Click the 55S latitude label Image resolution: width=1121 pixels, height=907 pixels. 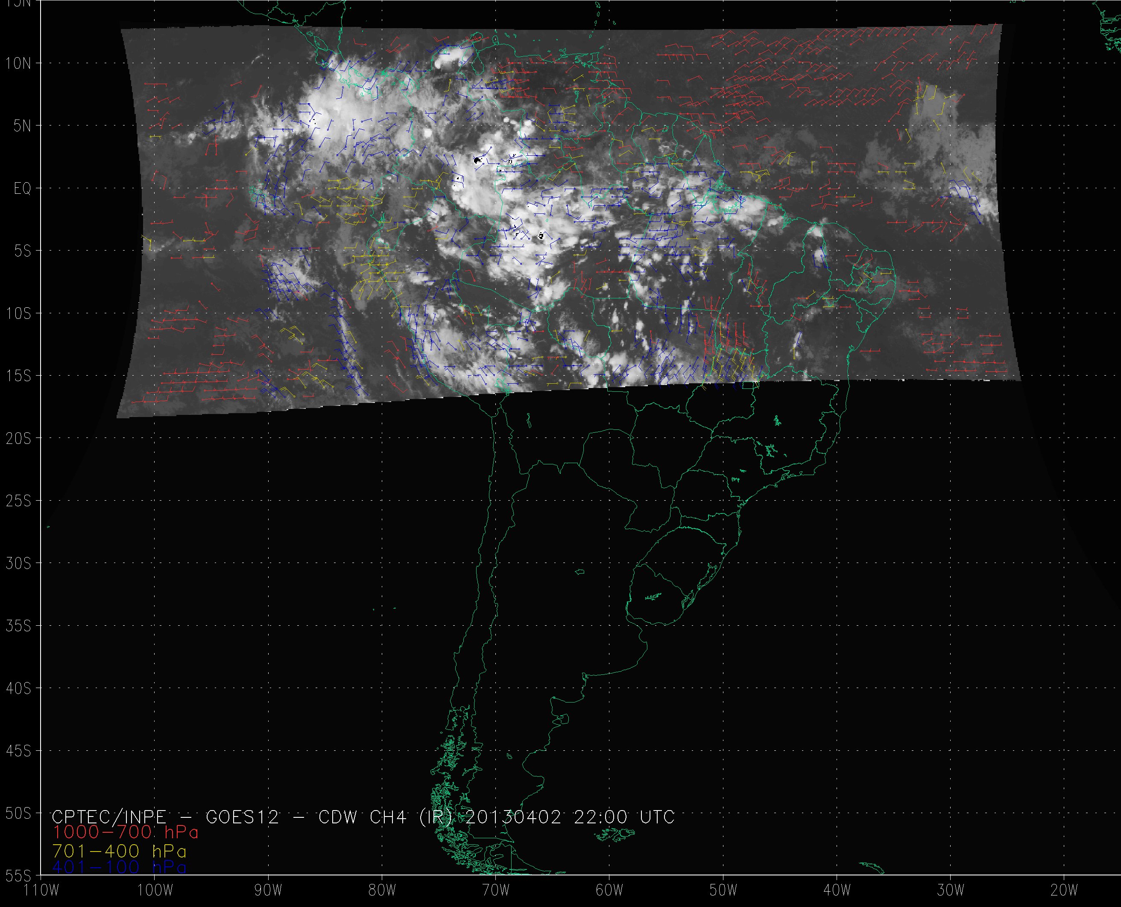[18, 875]
